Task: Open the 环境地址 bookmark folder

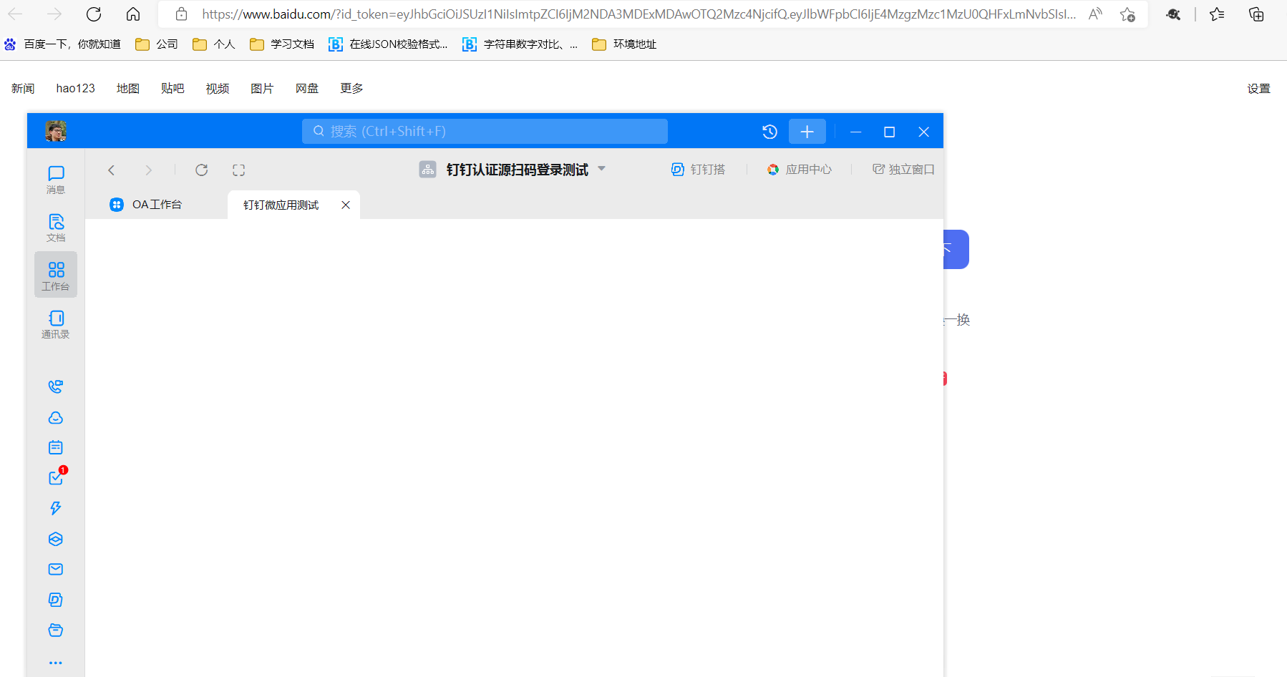Action: pos(624,44)
